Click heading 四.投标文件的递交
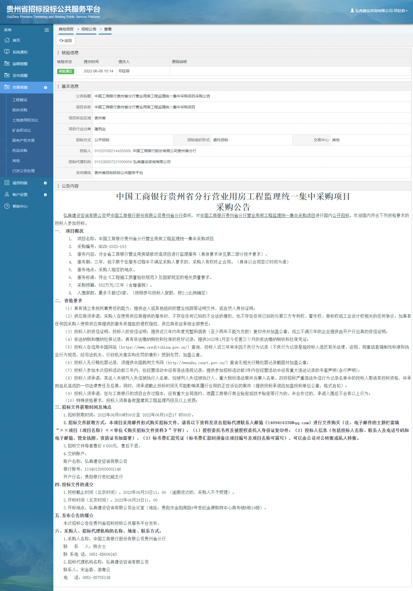Image resolution: width=413 pixels, height=591 pixels. coord(74,485)
